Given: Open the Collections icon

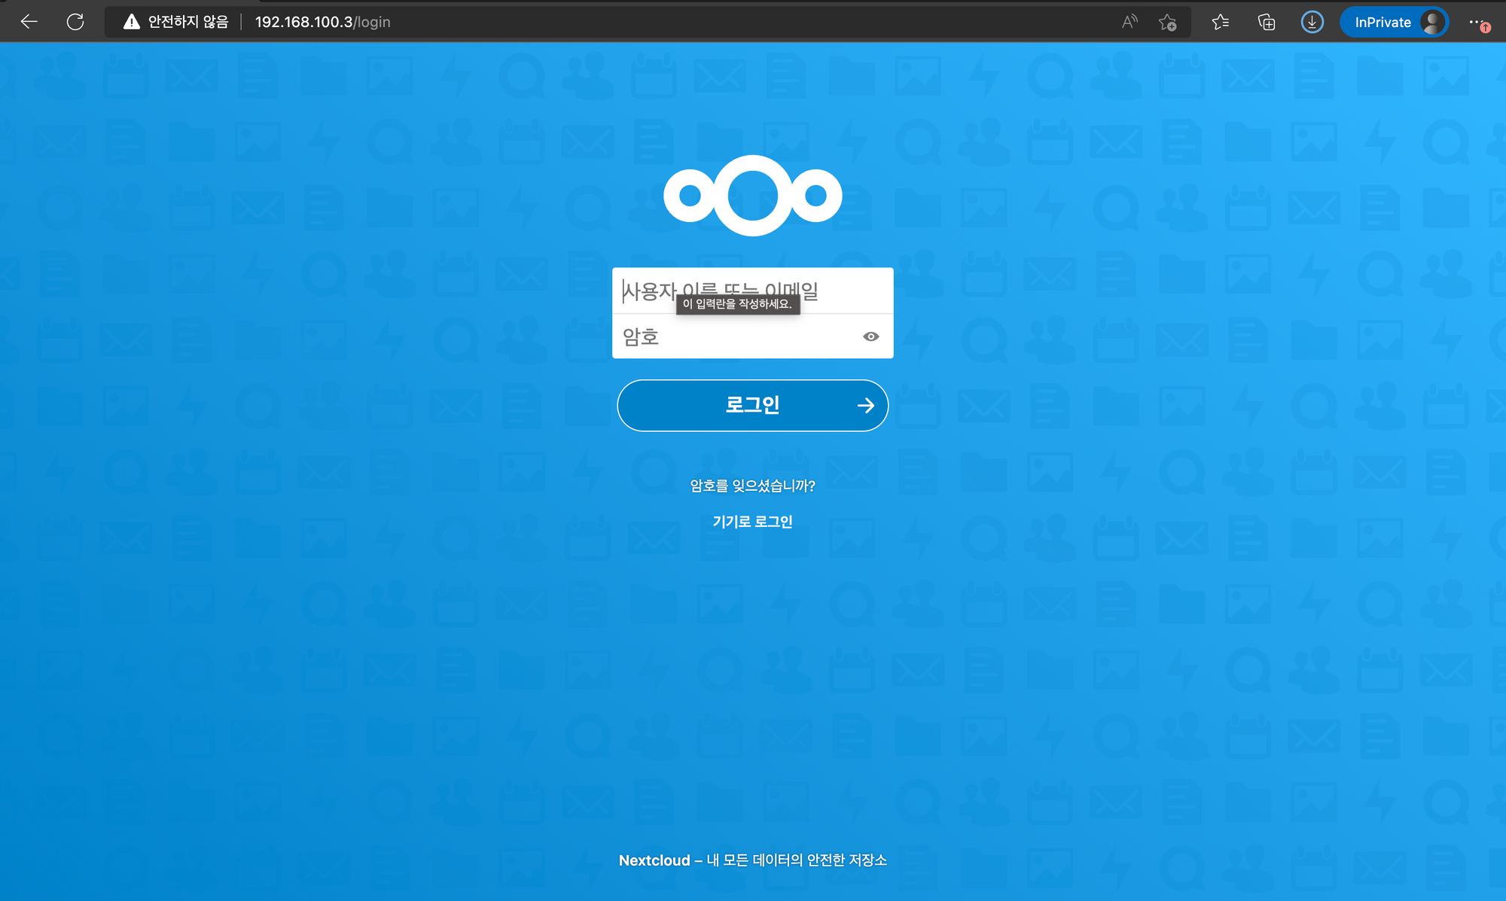Looking at the screenshot, I should pyautogui.click(x=1267, y=22).
